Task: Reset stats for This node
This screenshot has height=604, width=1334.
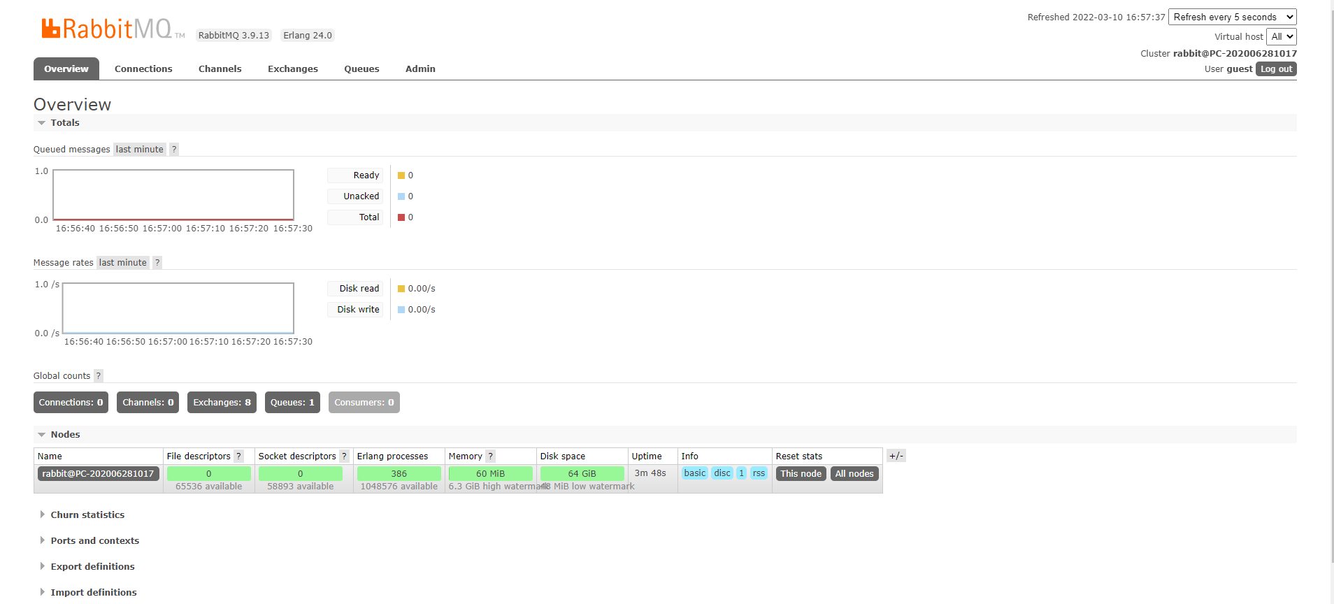Action: click(x=801, y=473)
